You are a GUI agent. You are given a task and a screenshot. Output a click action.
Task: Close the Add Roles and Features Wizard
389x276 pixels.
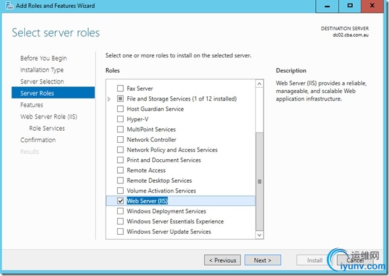tap(374, 5)
